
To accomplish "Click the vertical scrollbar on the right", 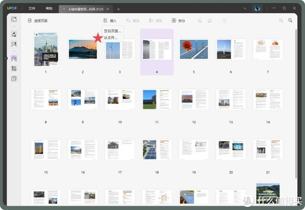I will pyautogui.click(x=296, y=103).
